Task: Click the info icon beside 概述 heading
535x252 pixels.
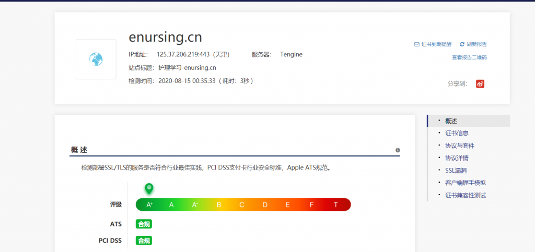Action: tap(398, 150)
